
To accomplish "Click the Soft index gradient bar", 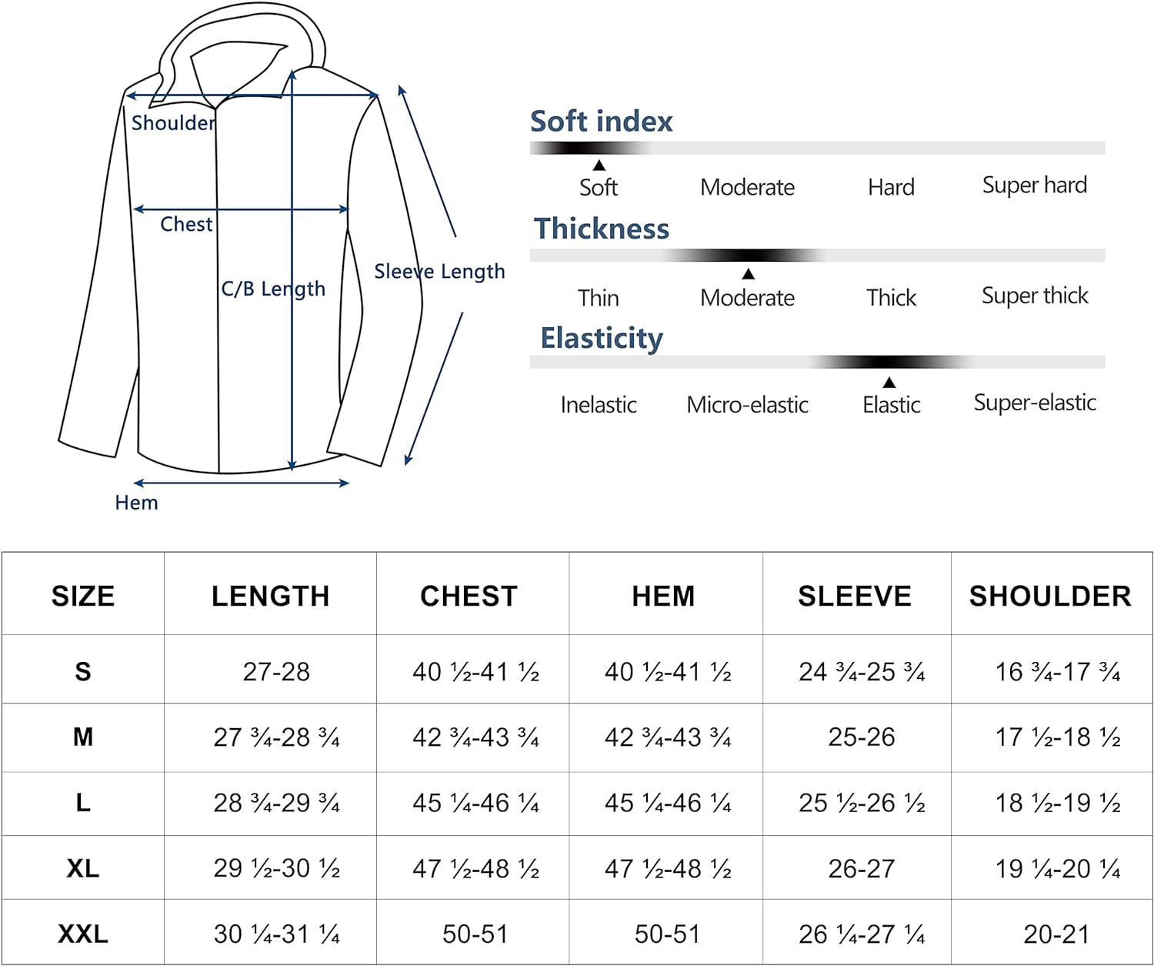I will coord(817,148).
